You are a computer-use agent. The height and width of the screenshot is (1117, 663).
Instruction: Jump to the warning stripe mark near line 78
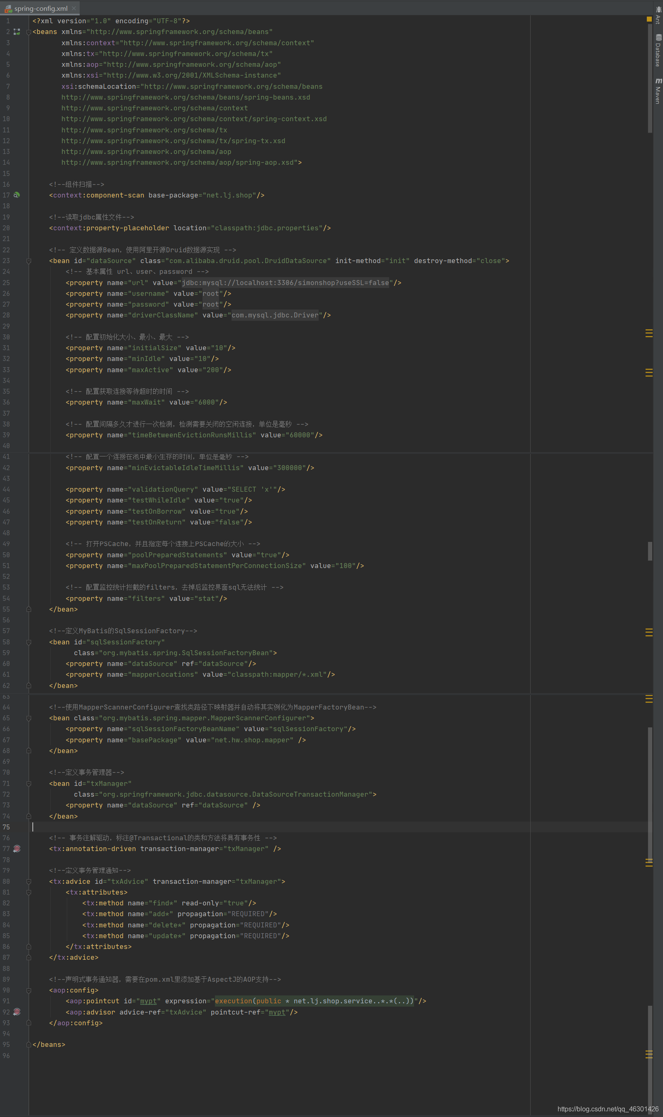click(x=649, y=863)
